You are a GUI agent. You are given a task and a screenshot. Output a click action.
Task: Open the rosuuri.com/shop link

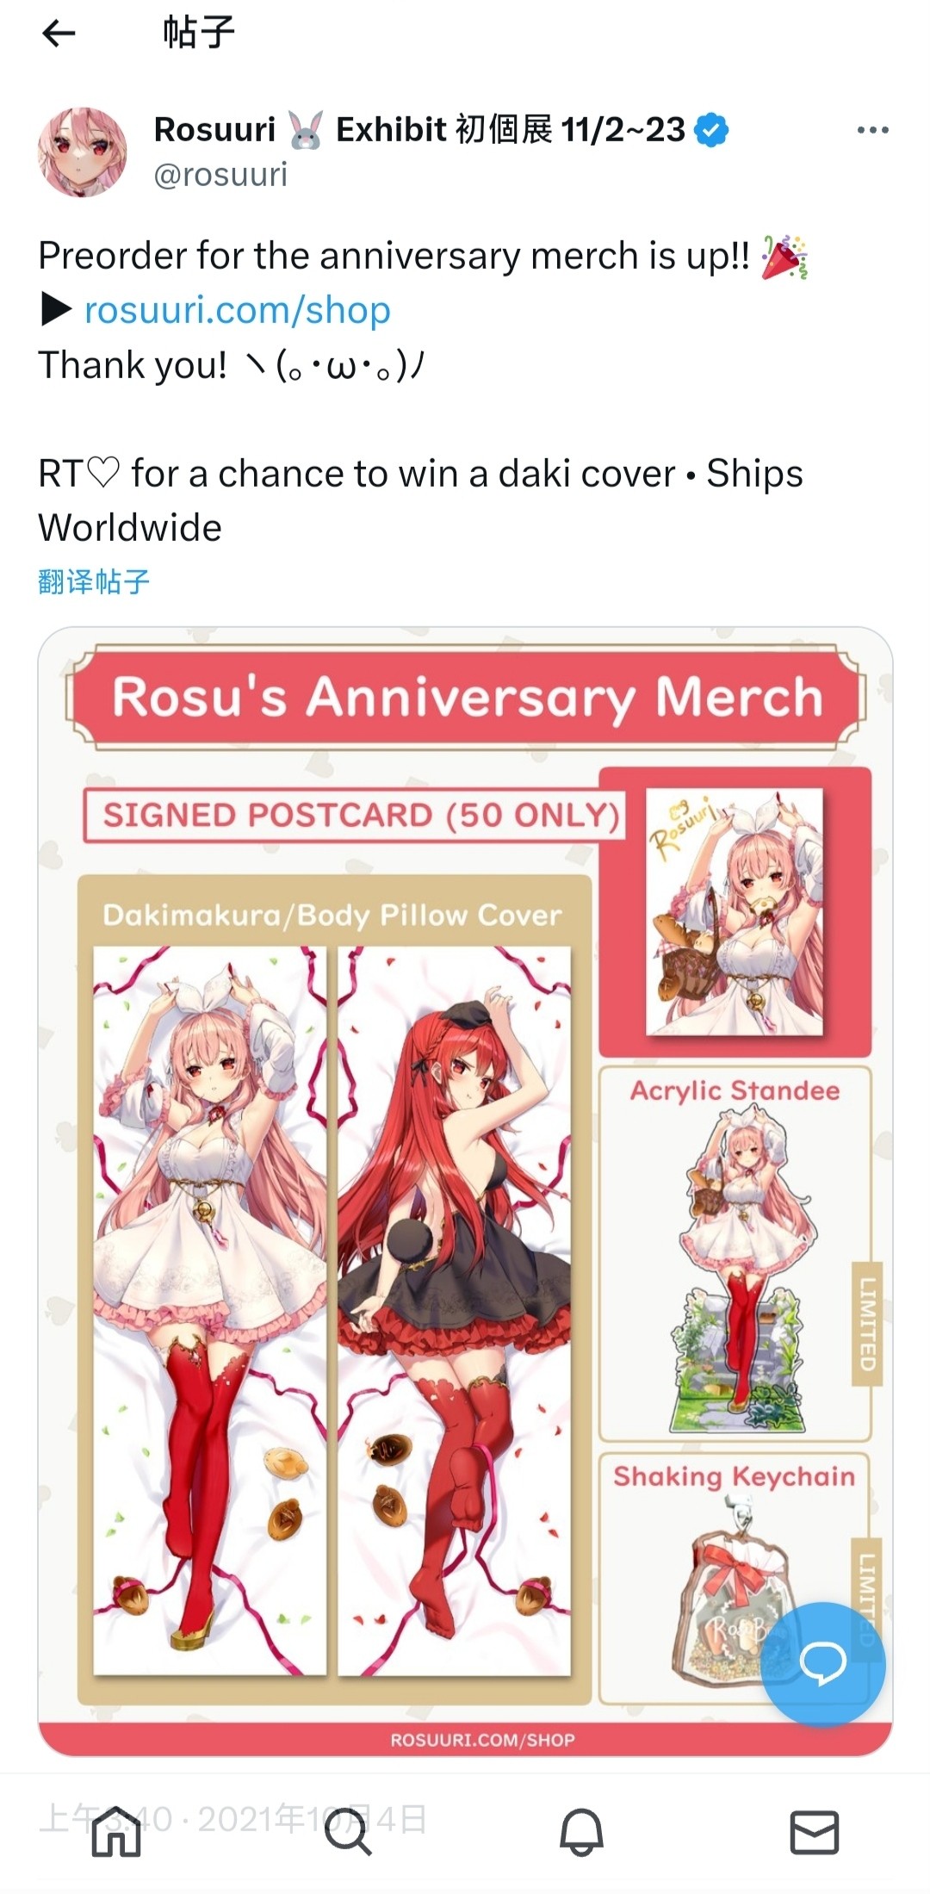(x=238, y=310)
